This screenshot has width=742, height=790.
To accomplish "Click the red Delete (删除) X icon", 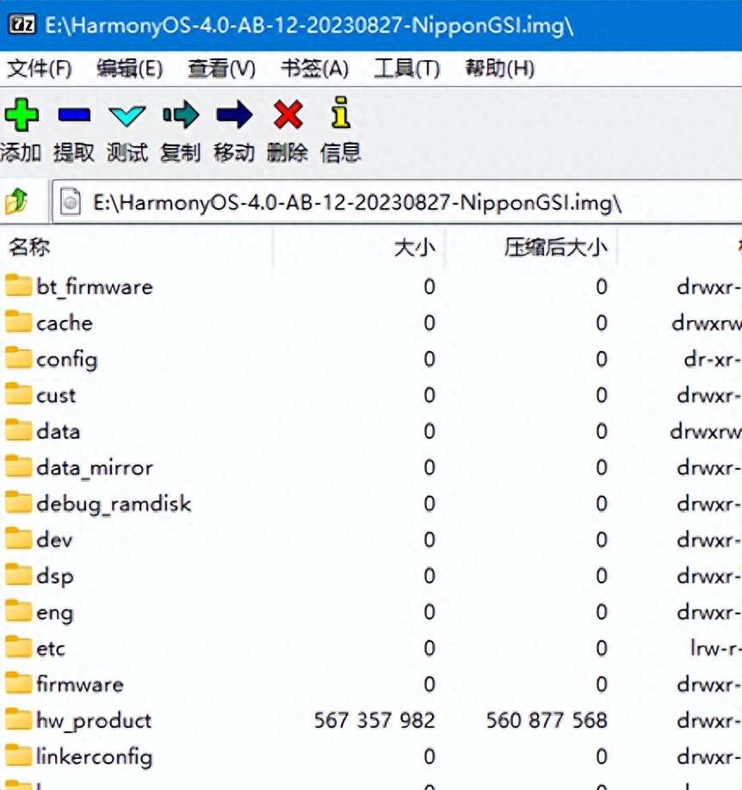I will click(288, 114).
